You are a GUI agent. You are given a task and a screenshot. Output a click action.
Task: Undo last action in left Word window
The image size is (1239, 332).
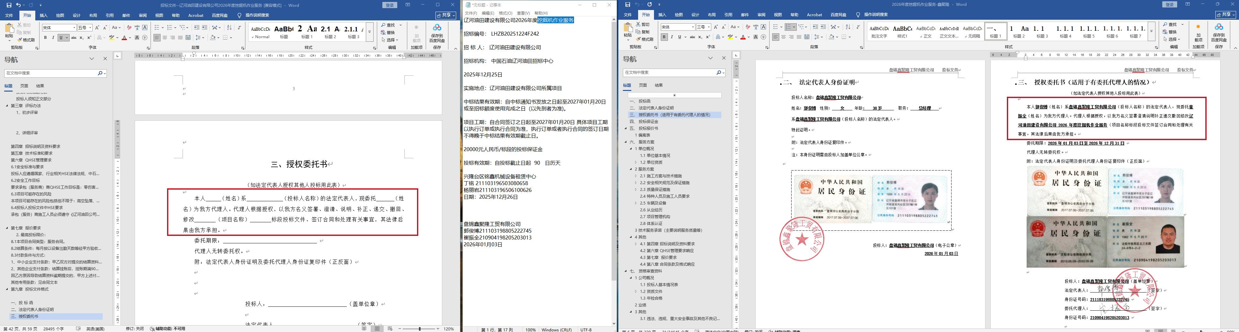18,5
